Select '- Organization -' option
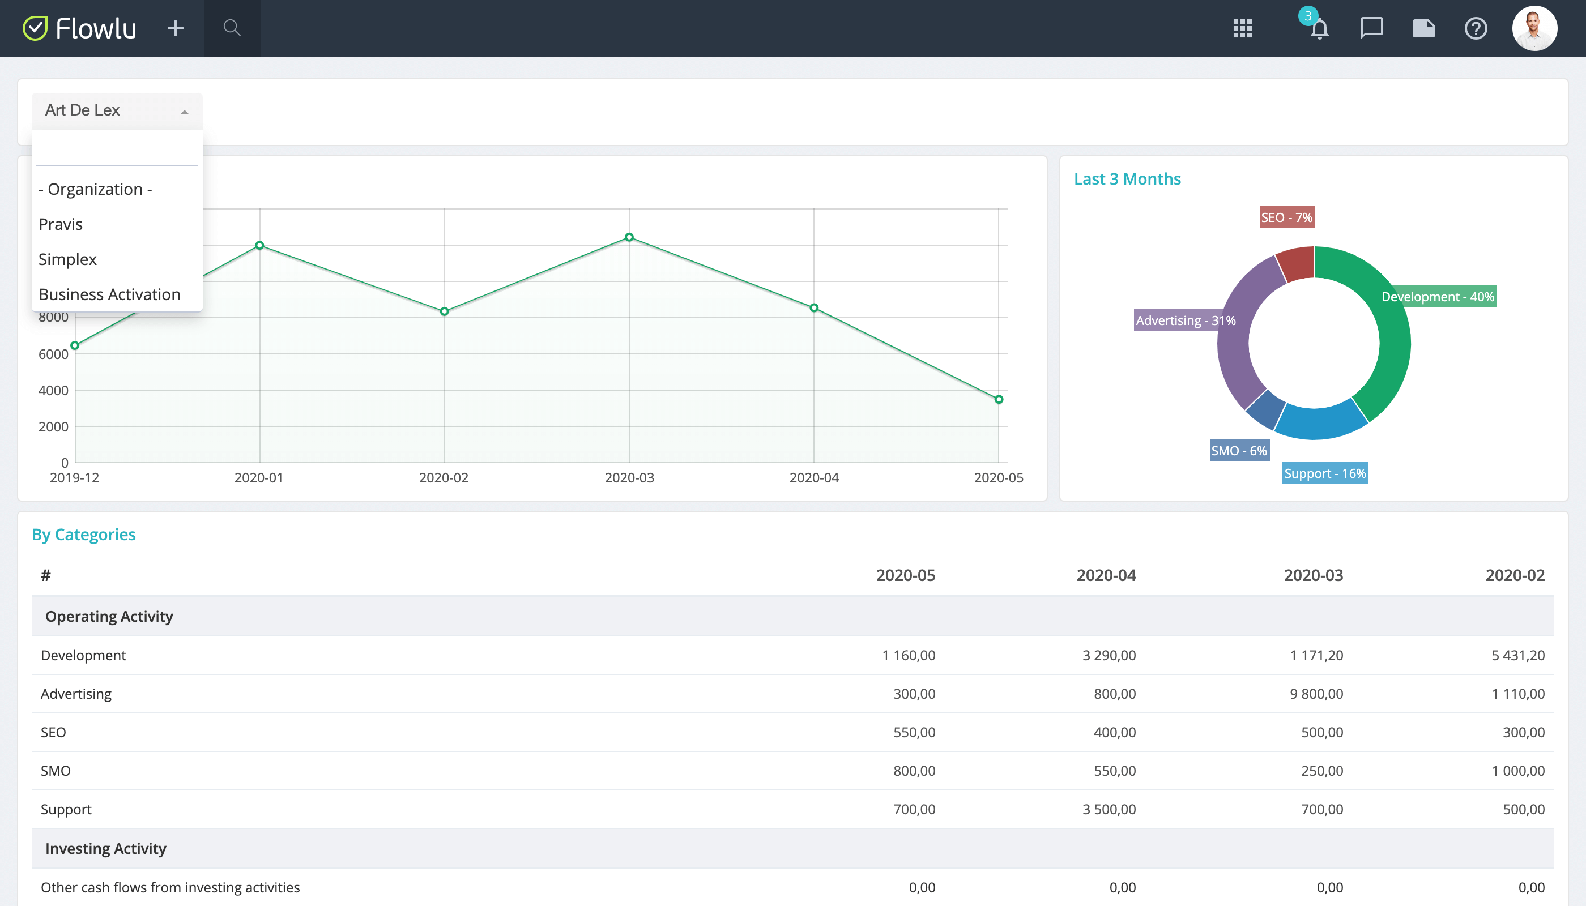Screen dimensions: 1586x906 (117, 189)
